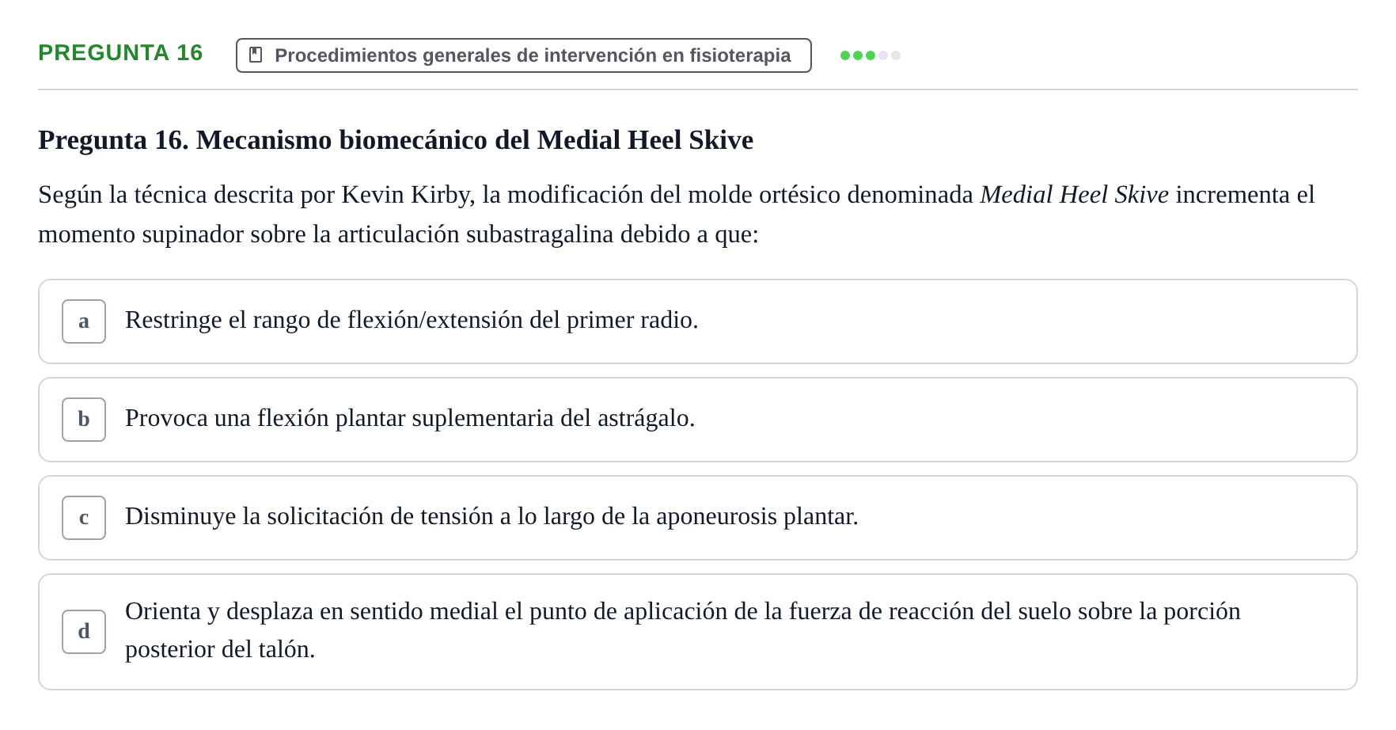Click the first green difficulty dot
This screenshot has width=1396, height=730.
click(845, 55)
